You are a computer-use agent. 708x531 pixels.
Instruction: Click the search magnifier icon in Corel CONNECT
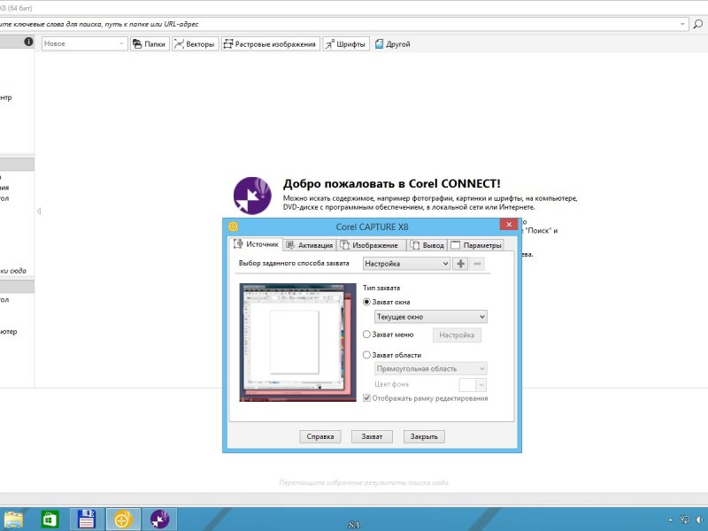point(698,25)
